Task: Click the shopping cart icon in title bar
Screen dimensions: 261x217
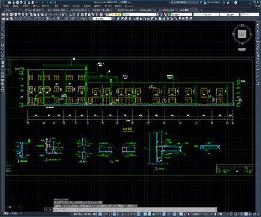Action: (224, 2)
